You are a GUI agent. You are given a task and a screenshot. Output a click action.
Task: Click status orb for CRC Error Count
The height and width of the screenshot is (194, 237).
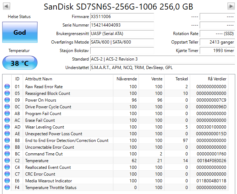pos(7,174)
